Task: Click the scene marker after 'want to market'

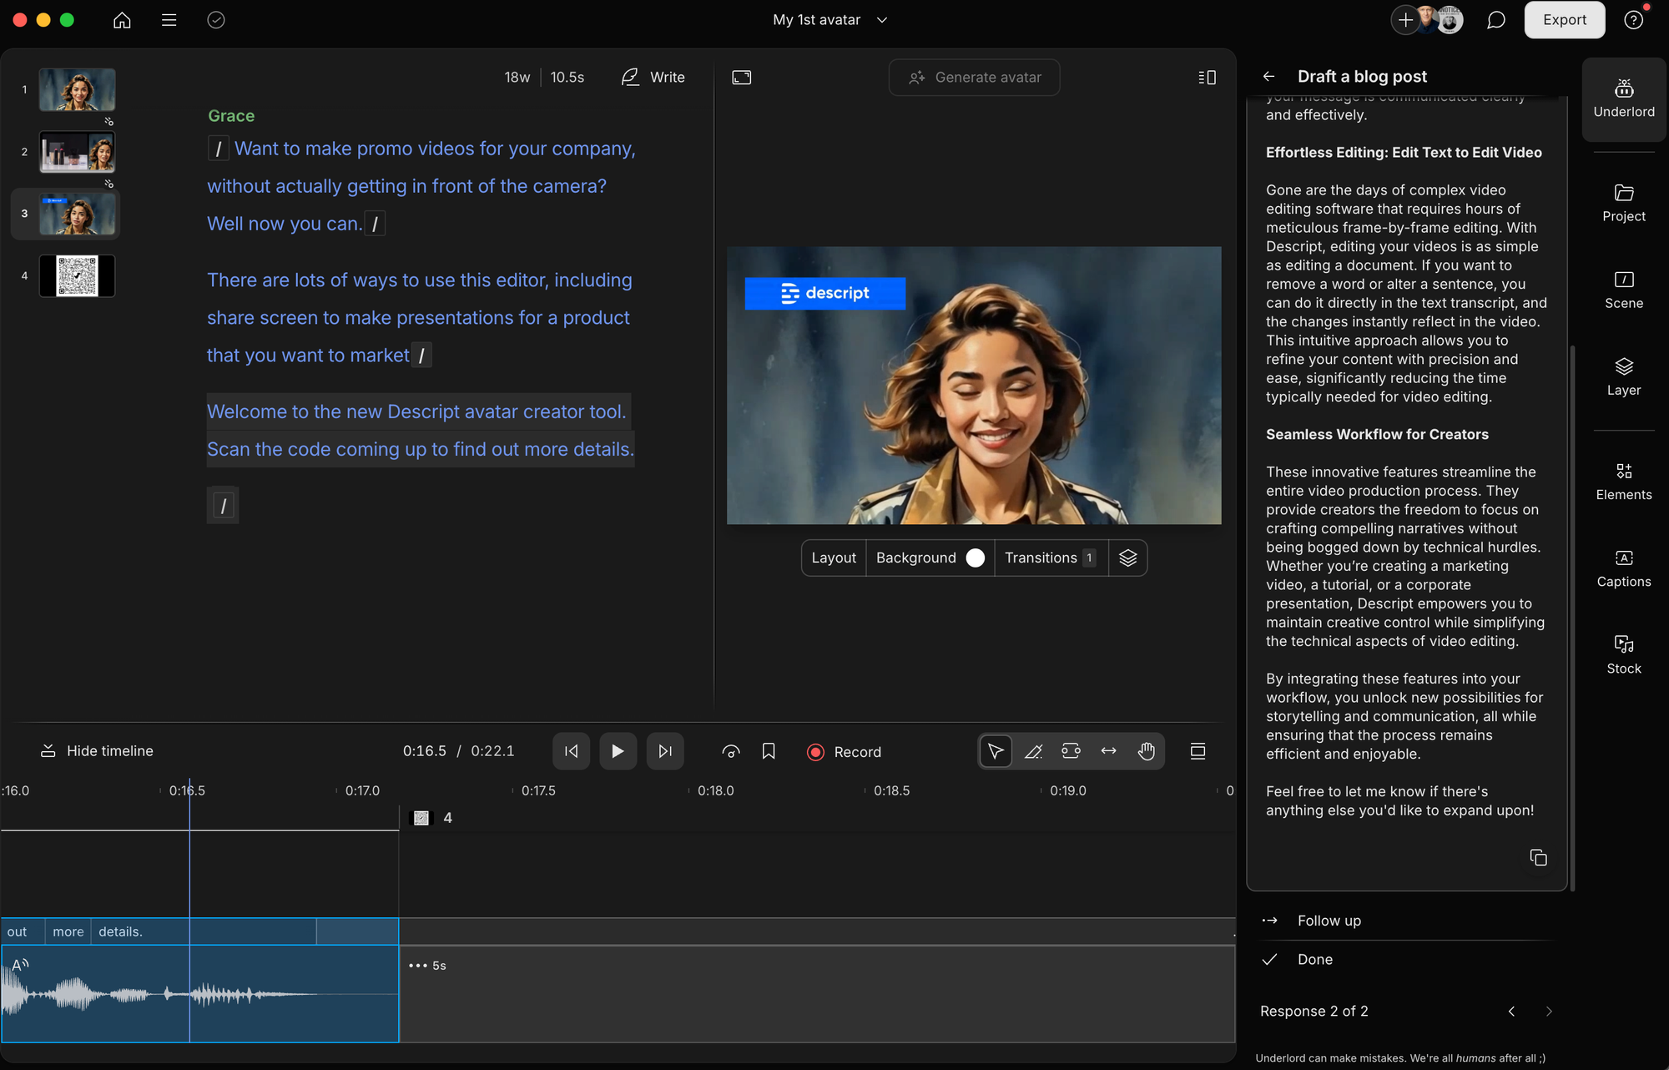Action: [x=421, y=356]
